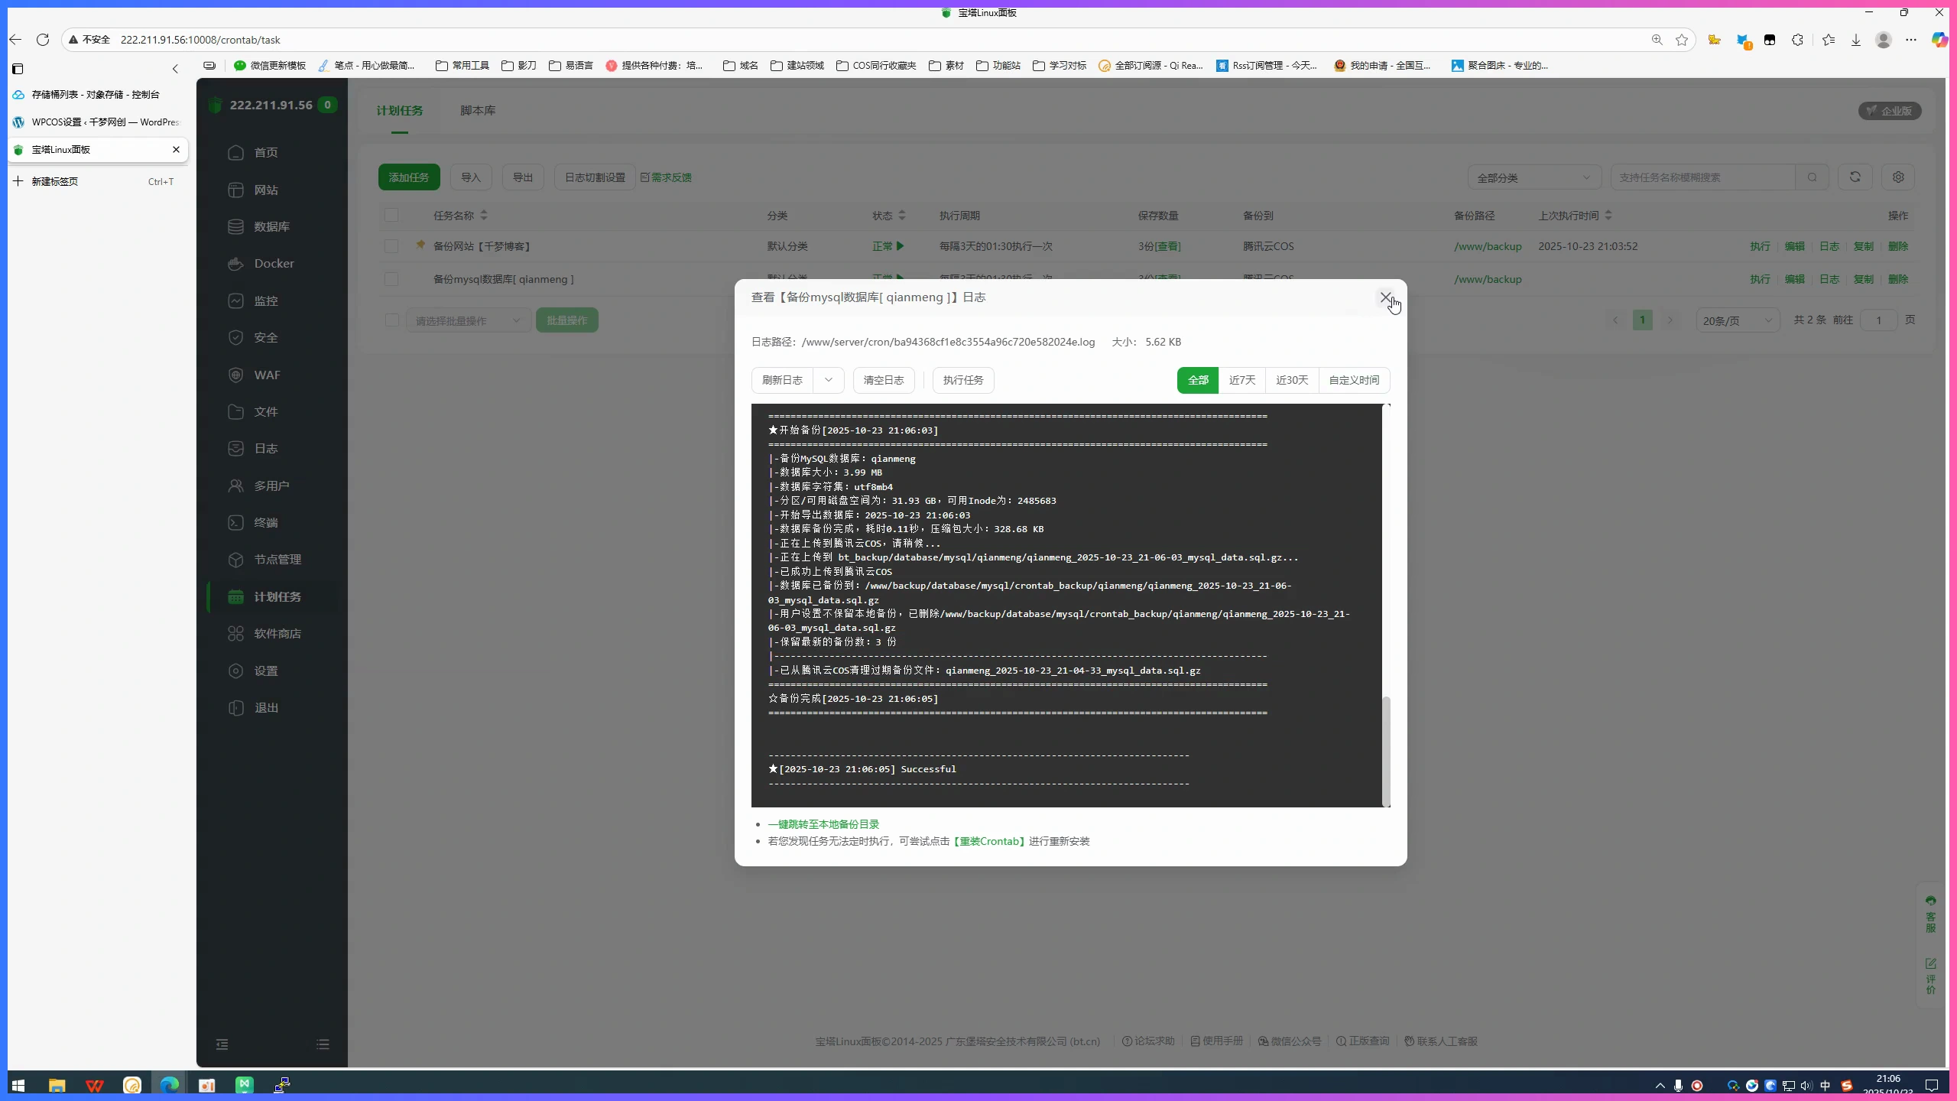Open 评价 feedback widget
This screenshot has height=1101, width=1957.
1931,976
